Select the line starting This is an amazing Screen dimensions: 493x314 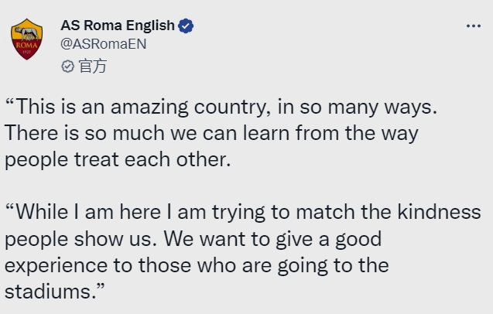click(x=221, y=107)
